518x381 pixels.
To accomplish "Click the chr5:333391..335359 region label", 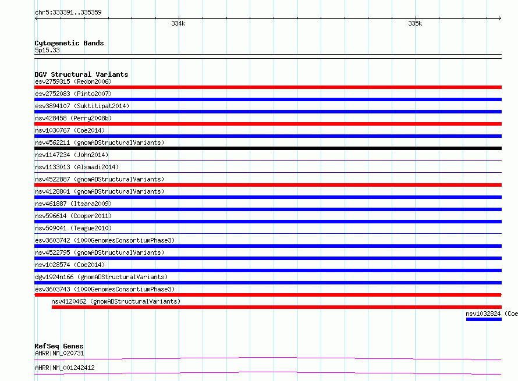I will point(68,12).
